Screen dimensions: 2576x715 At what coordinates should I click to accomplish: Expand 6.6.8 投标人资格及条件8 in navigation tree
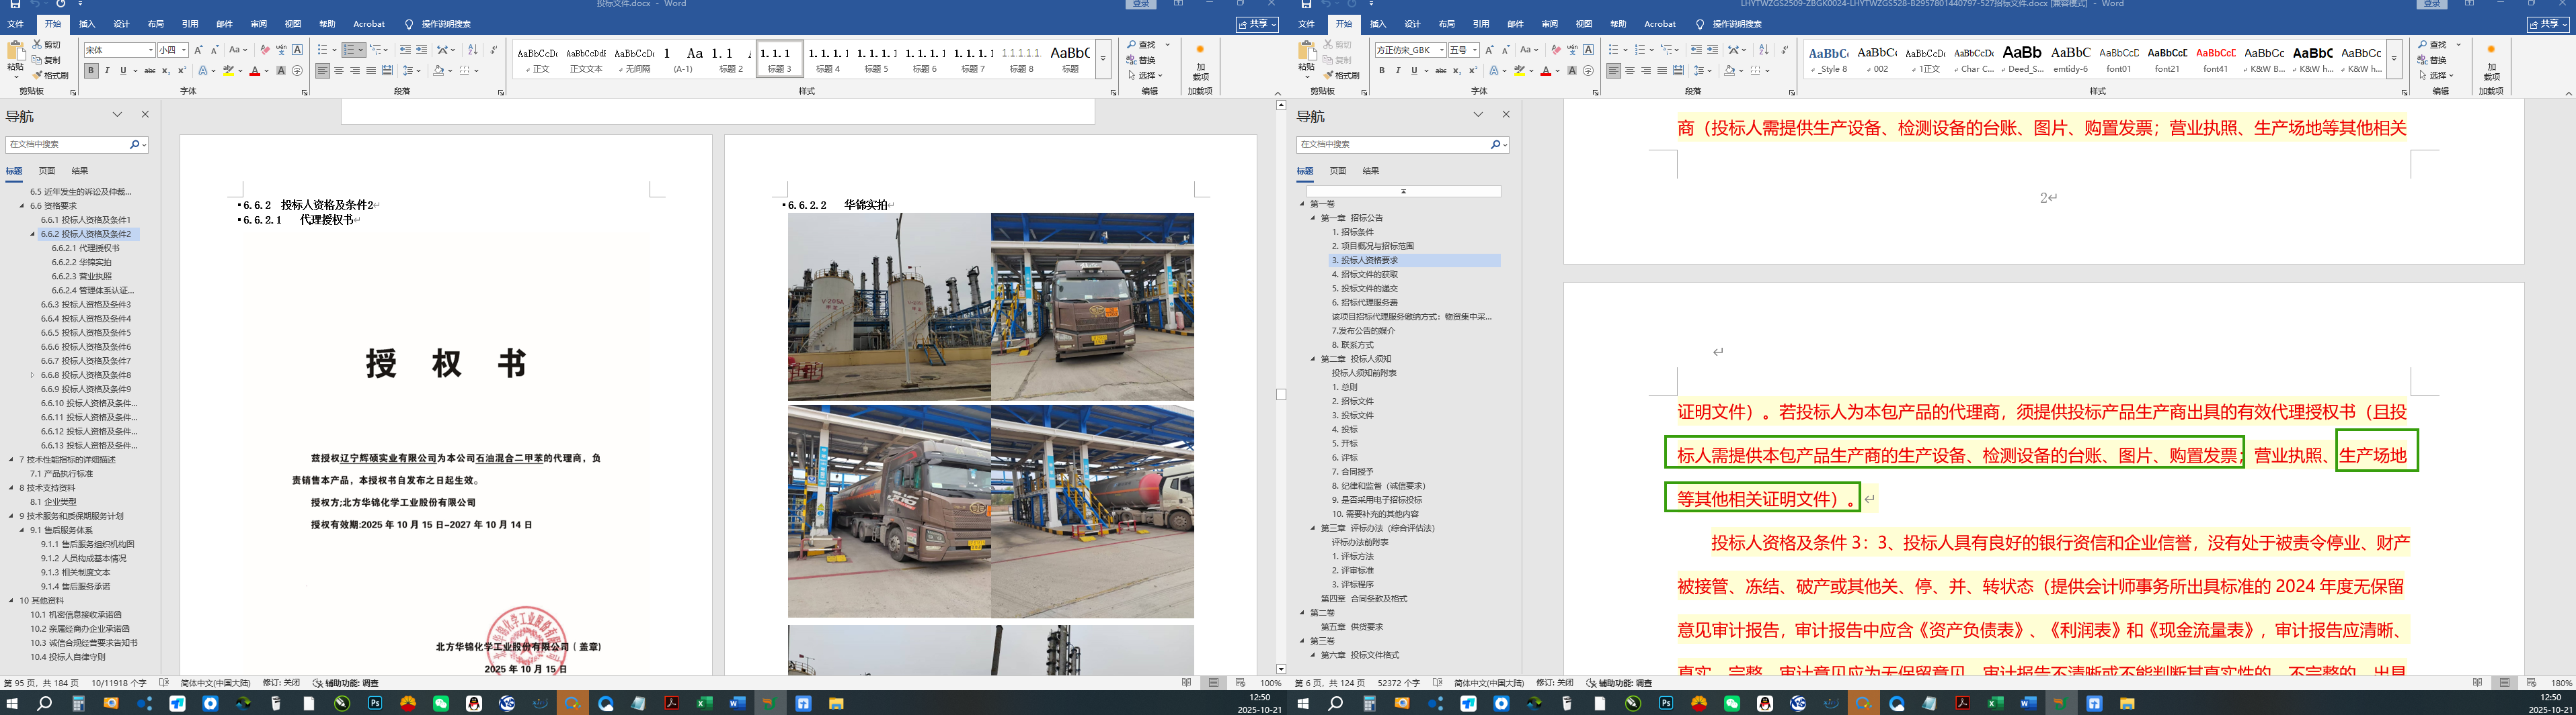pos(33,375)
